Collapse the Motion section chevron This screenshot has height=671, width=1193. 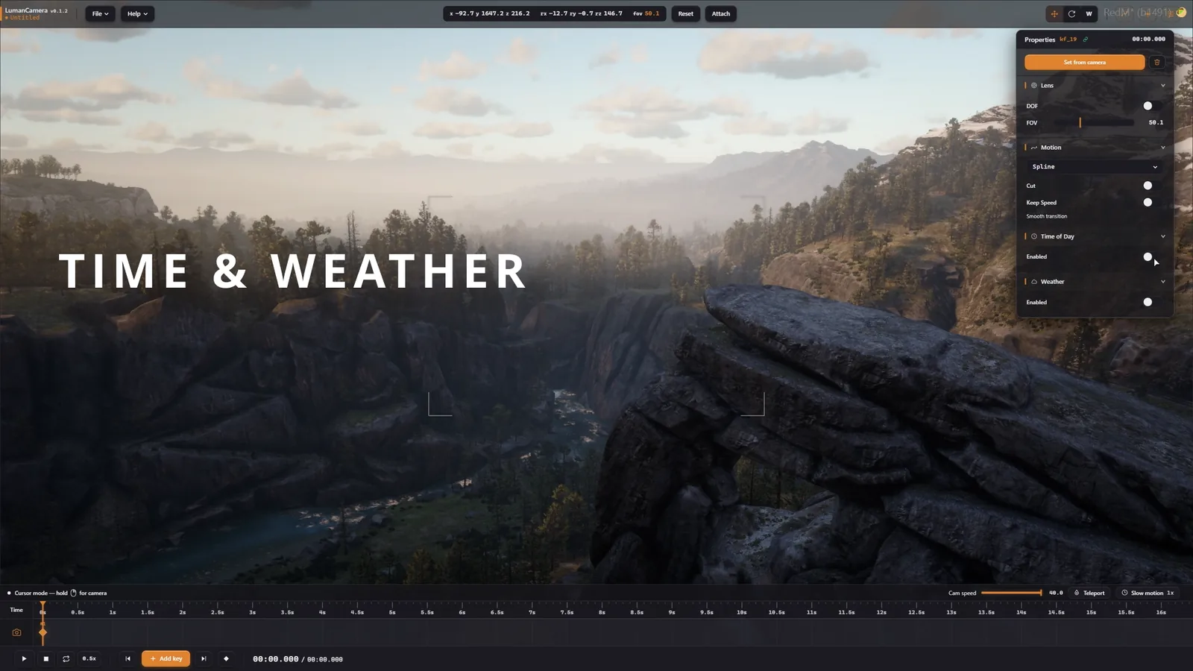tap(1162, 148)
